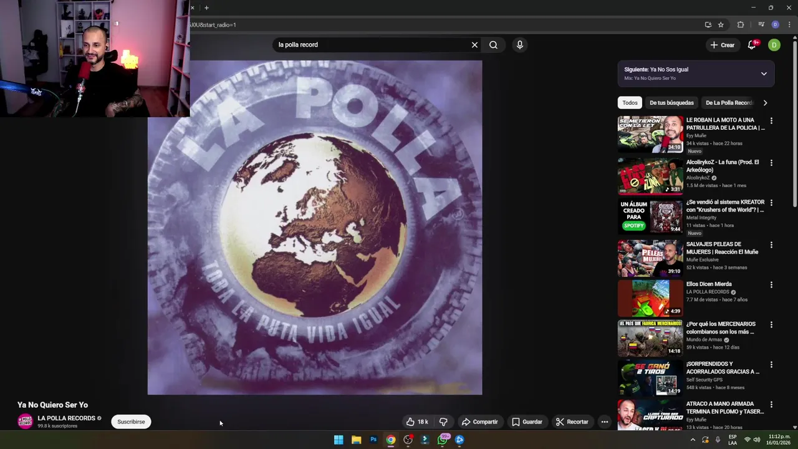Open options for Ellos Dicen Mierda video
This screenshot has height=449, width=798.
771,285
